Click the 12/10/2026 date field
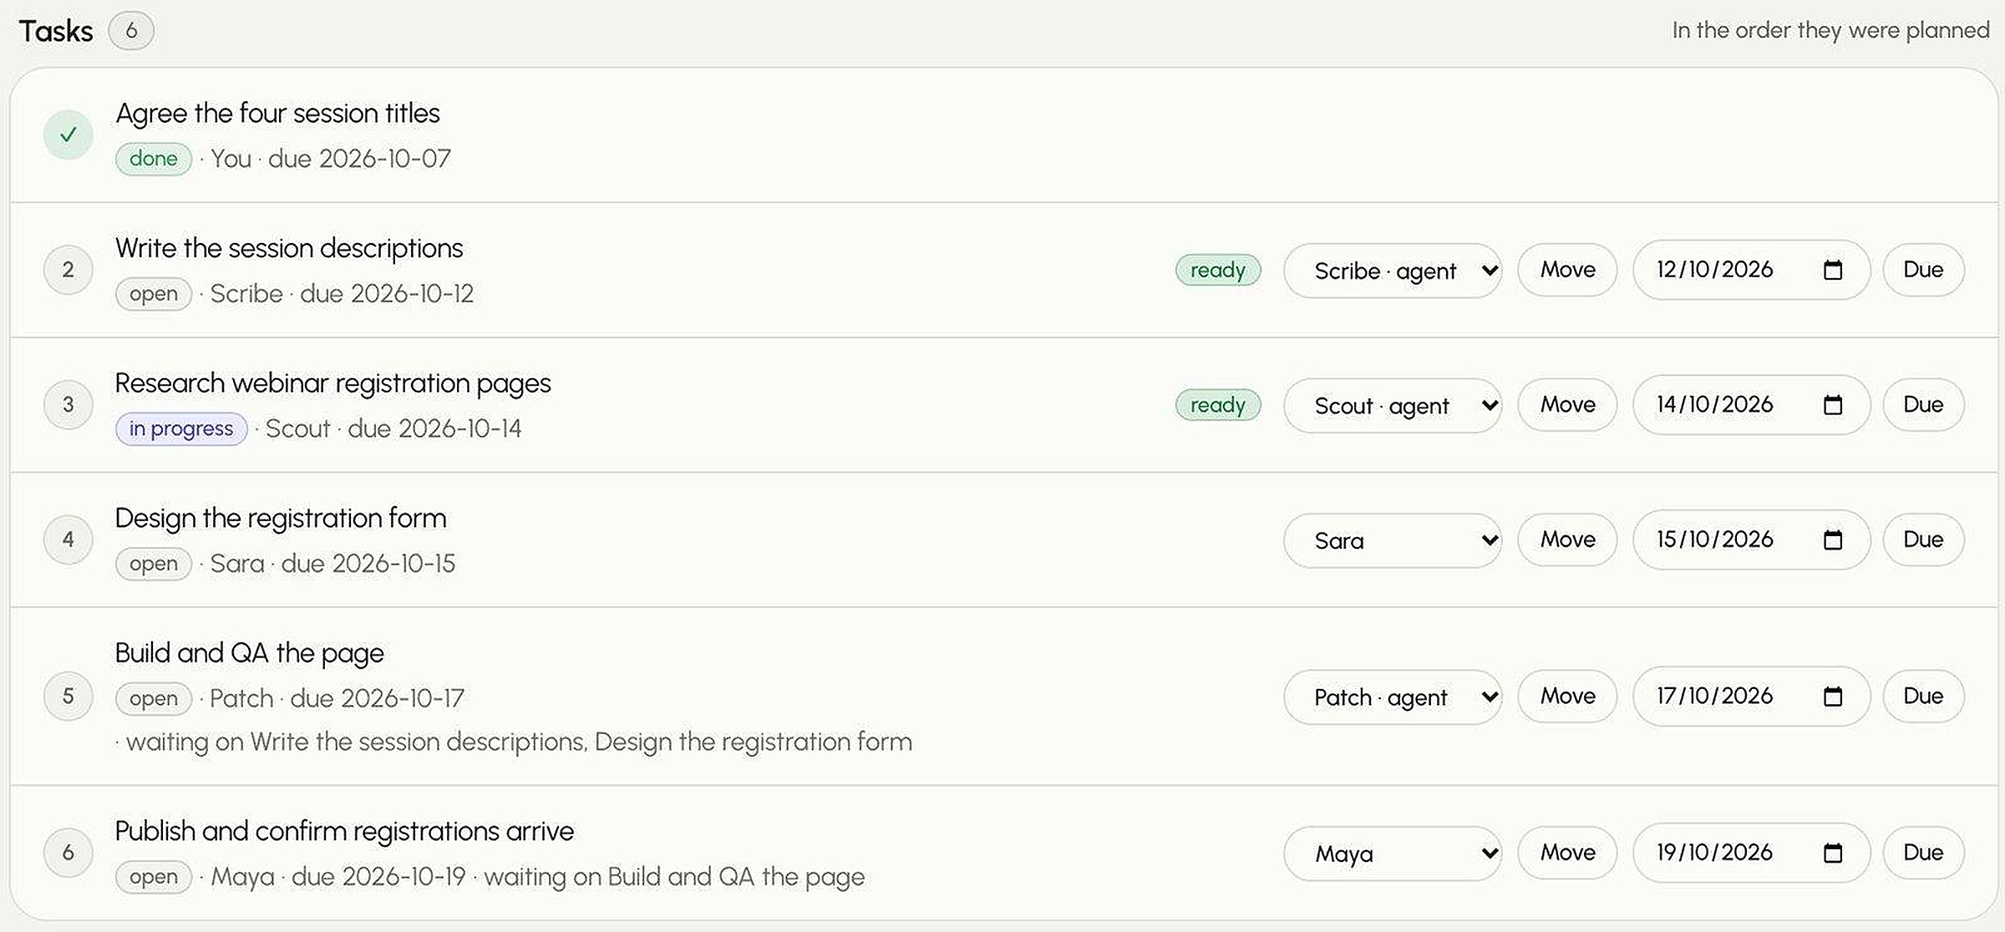 click(x=1751, y=270)
